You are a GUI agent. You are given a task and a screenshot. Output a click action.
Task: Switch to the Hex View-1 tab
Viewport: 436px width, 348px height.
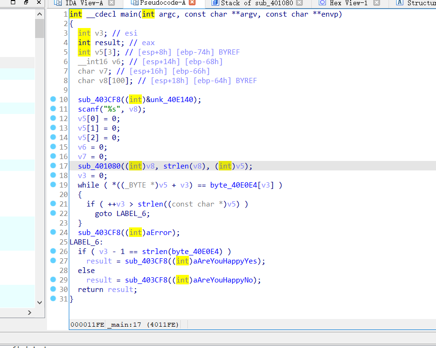click(x=348, y=3)
